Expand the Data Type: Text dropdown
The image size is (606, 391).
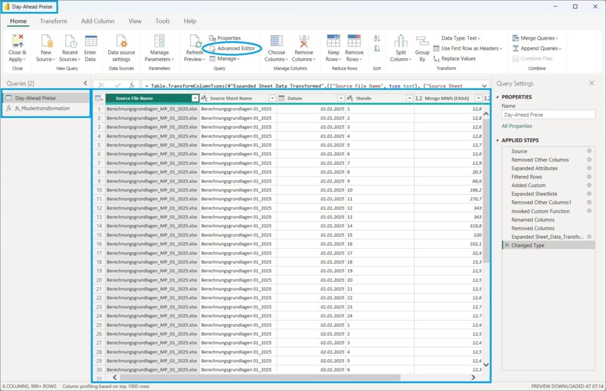(x=461, y=38)
